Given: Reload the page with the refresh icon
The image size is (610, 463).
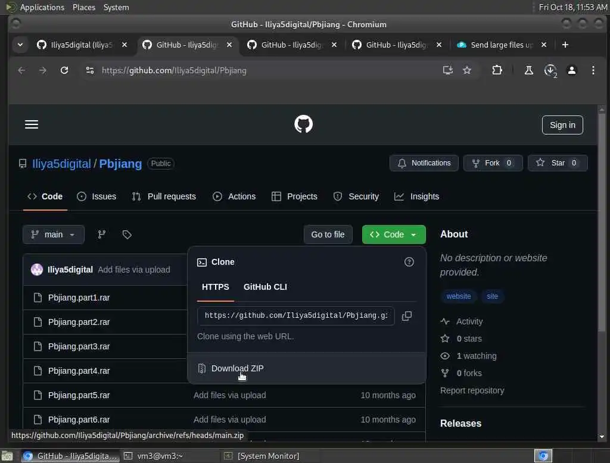Looking at the screenshot, I should click(x=64, y=70).
